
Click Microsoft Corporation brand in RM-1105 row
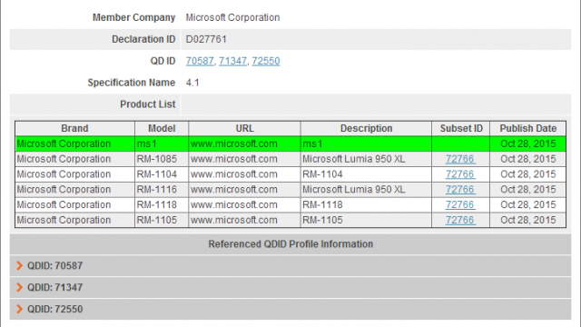click(x=64, y=220)
